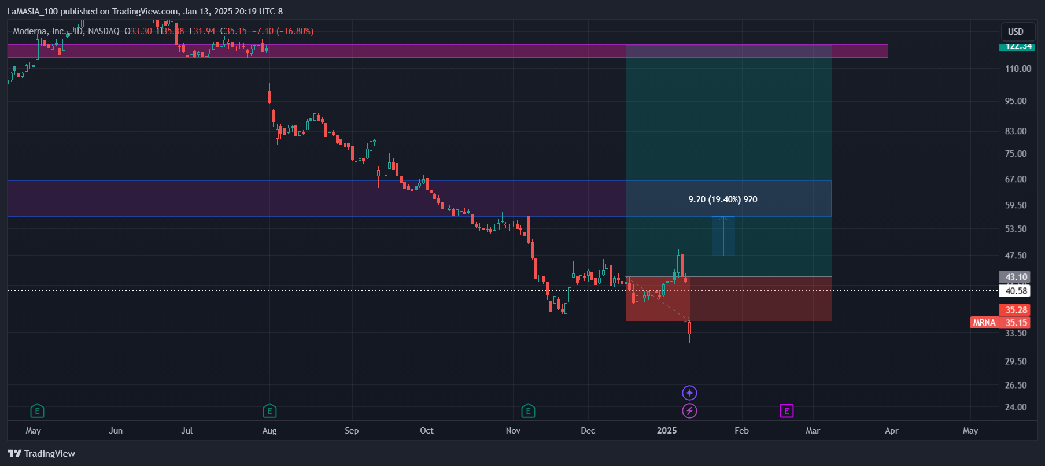This screenshot has height=466, width=1045.
Task: Click the Aug label on time axis
Action: coord(269,431)
